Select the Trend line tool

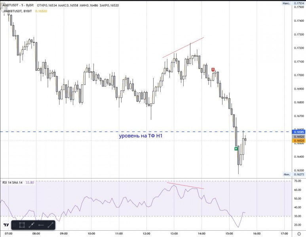[50, 225]
